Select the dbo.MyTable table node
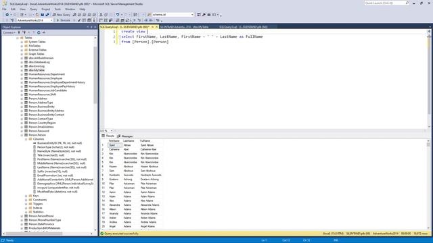The image size is (433, 243). coord(37,70)
